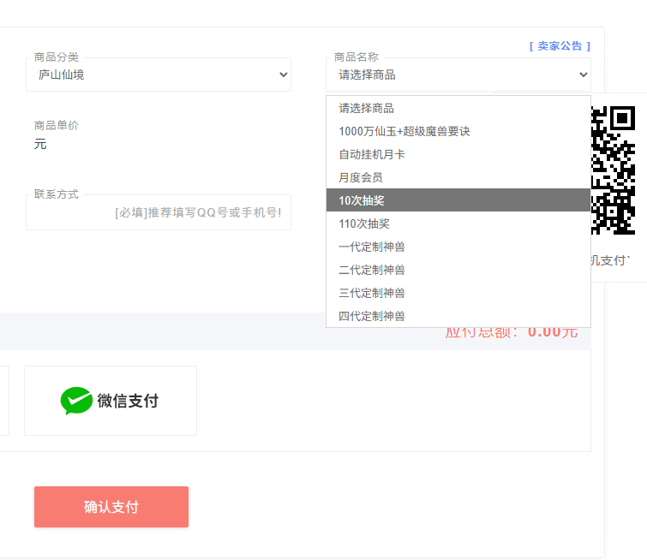Viewport: 647px width, 560px height.
Task: Click the WeChat Pay green logo icon
Action: pyautogui.click(x=76, y=401)
